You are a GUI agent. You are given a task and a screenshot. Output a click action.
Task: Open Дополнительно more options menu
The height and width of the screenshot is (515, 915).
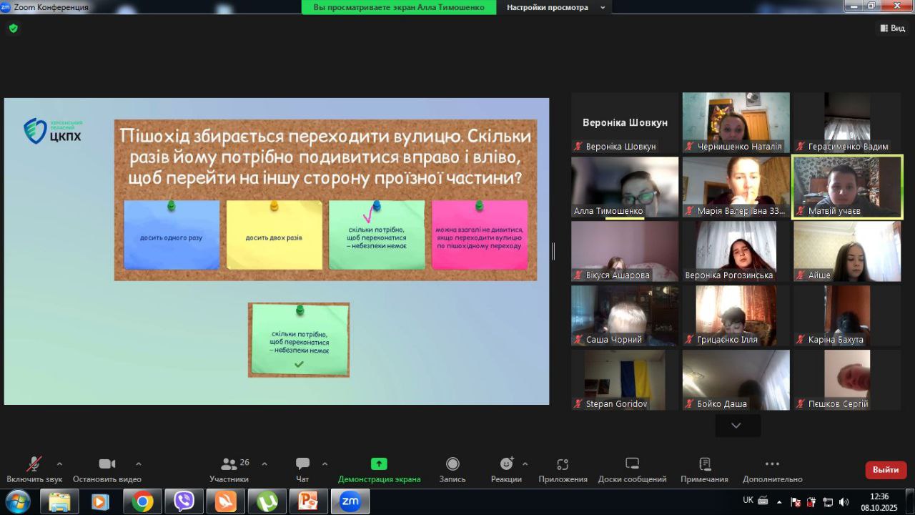772,464
